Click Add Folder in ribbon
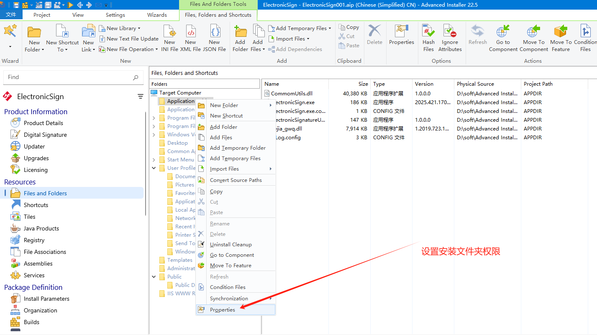 click(x=240, y=38)
